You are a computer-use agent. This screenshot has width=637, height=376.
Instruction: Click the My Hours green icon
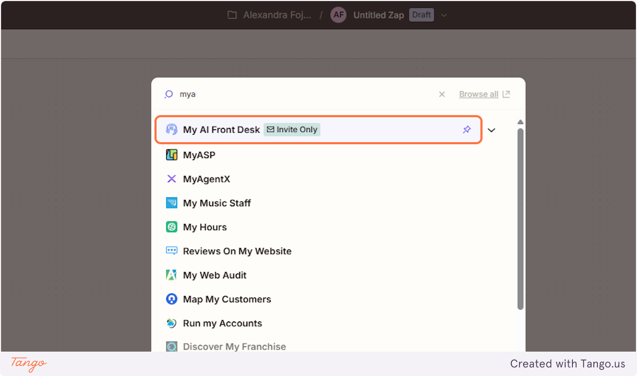click(171, 227)
